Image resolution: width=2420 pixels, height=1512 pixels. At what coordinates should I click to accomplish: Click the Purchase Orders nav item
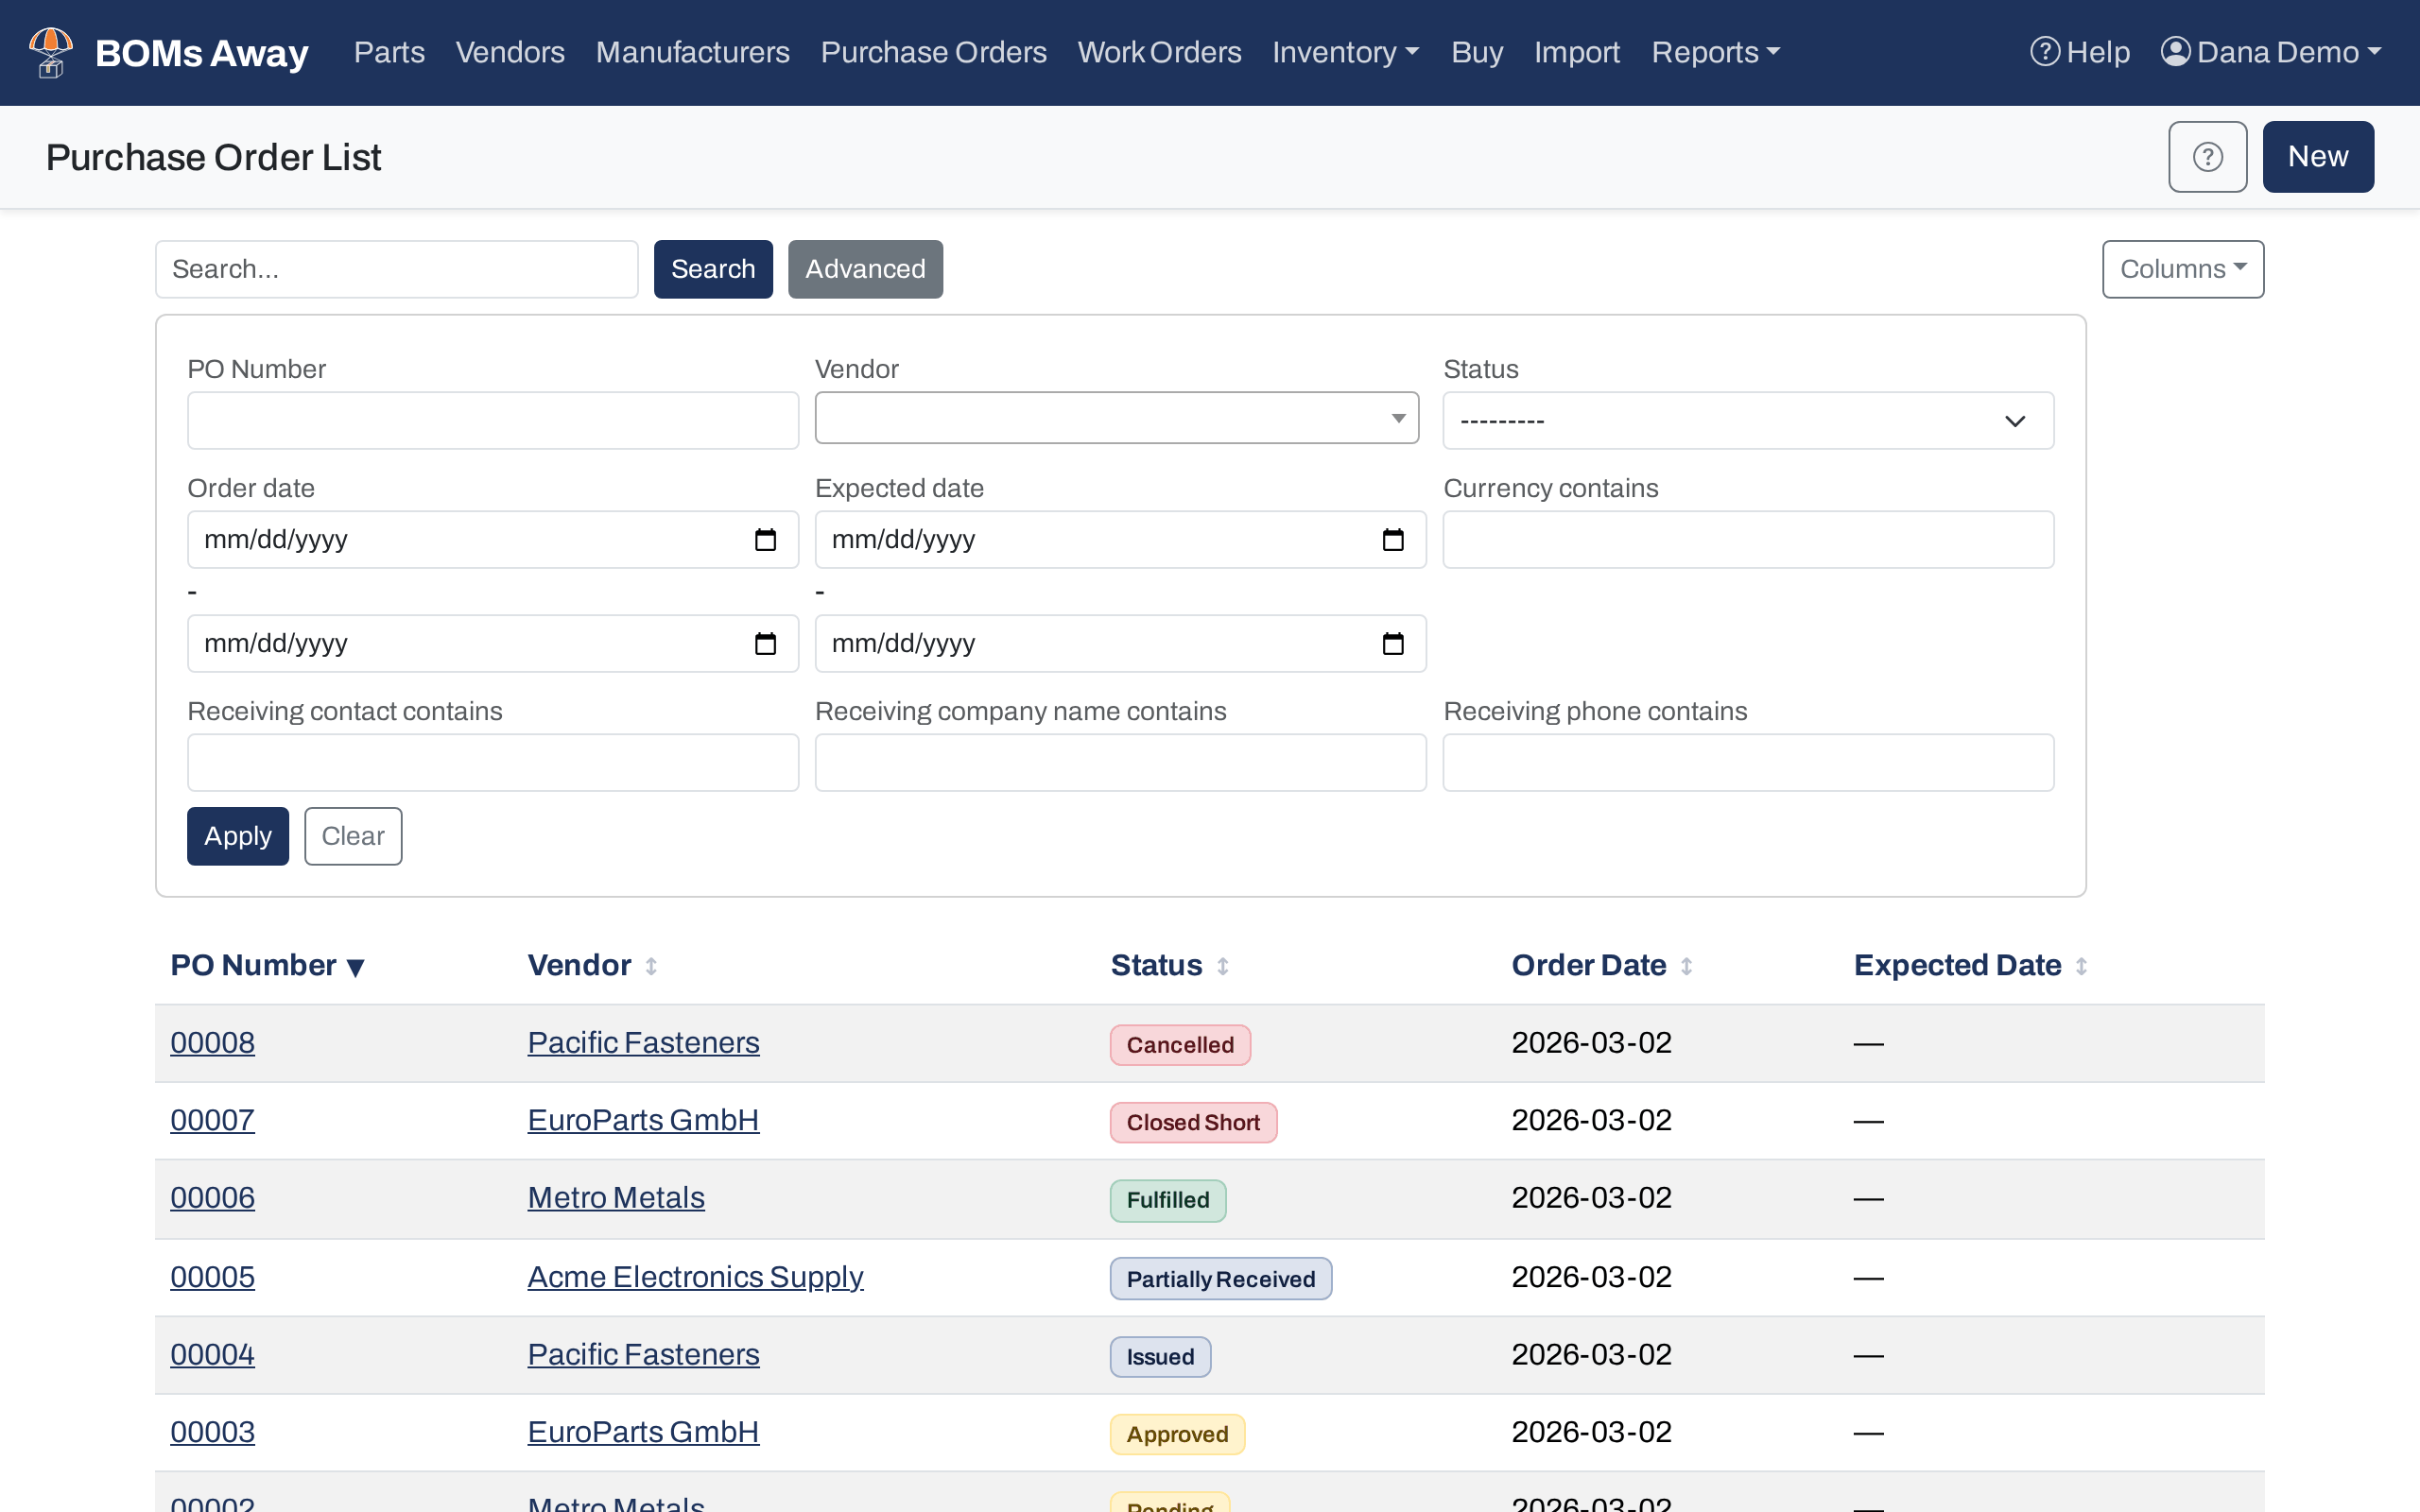coord(933,52)
